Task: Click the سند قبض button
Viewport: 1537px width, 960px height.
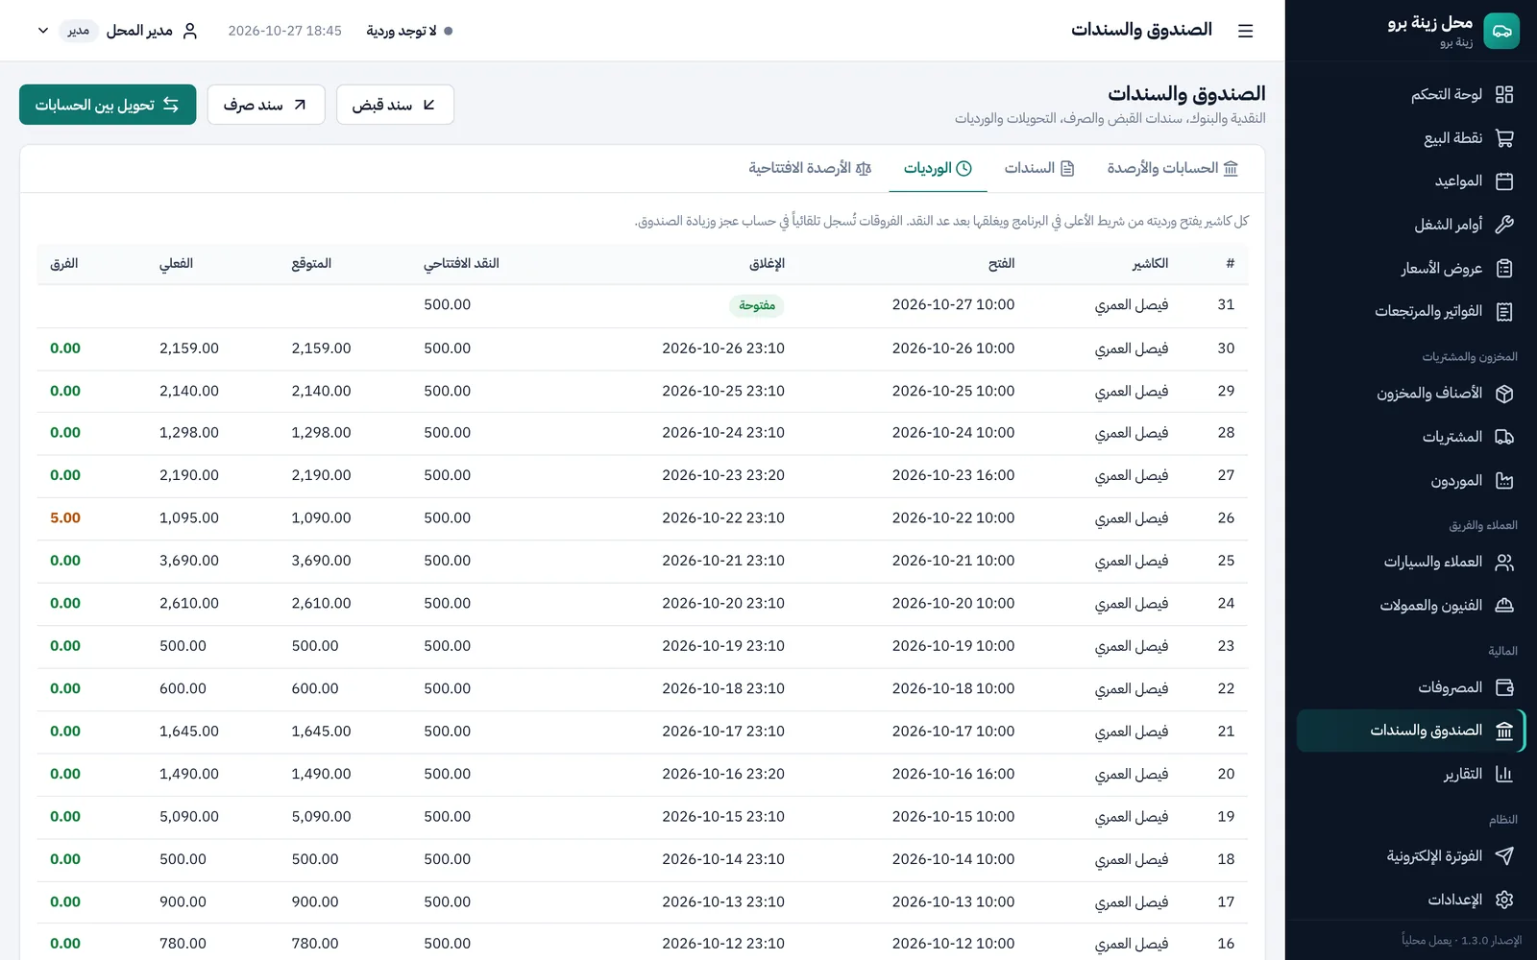Action: [395, 105]
